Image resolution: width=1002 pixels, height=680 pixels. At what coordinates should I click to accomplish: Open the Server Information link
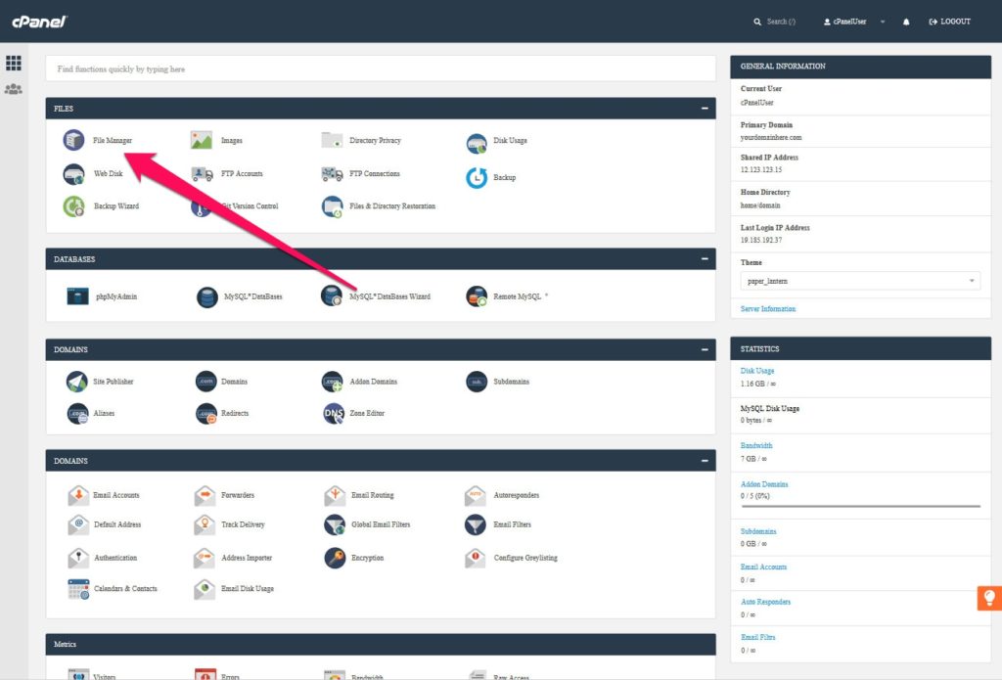(768, 309)
